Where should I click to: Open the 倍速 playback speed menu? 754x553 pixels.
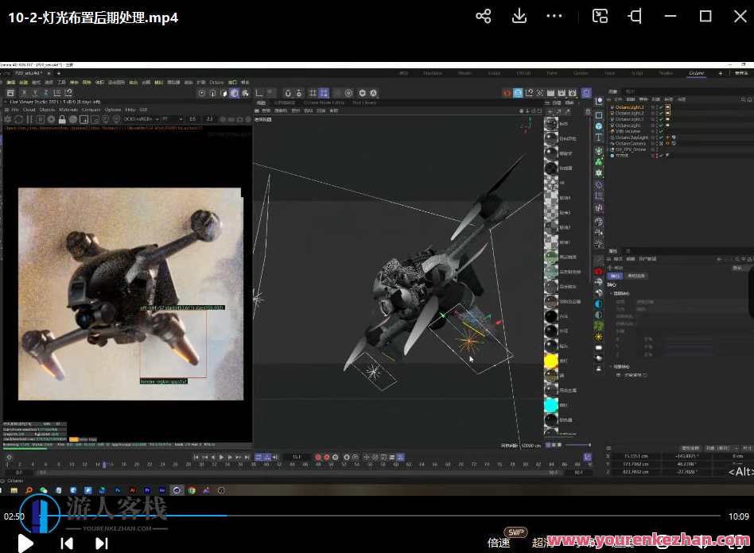coord(498,541)
